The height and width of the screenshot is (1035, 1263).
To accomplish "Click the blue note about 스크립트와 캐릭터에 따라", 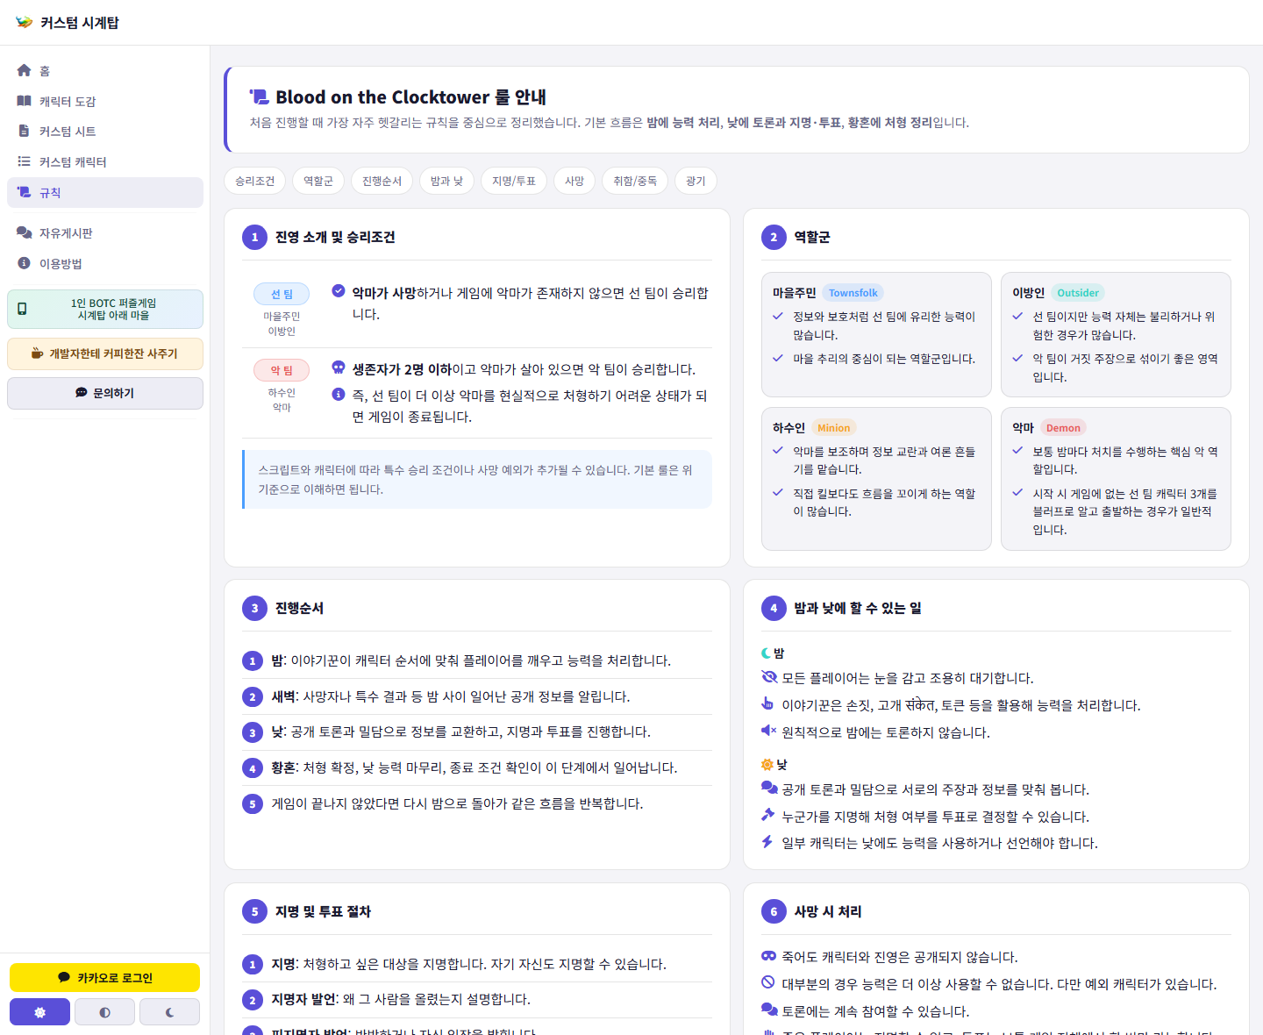I will pos(477,479).
